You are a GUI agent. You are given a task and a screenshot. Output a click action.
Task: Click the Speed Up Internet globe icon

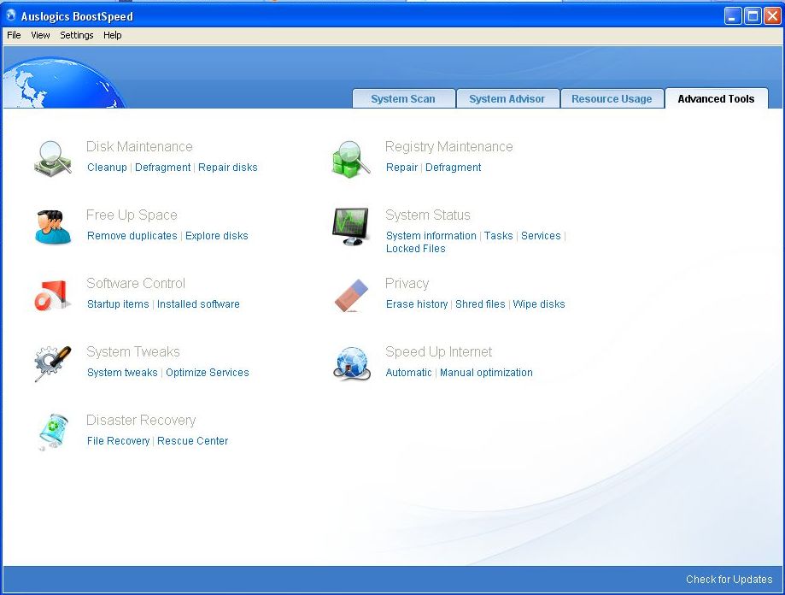[351, 363]
